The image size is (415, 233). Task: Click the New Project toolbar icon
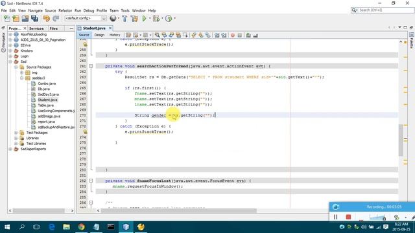point(16,19)
